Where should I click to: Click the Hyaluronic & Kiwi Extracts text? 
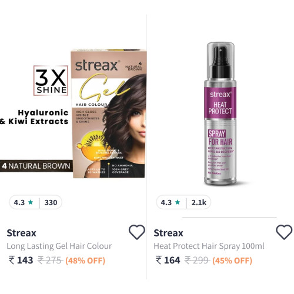(34, 117)
